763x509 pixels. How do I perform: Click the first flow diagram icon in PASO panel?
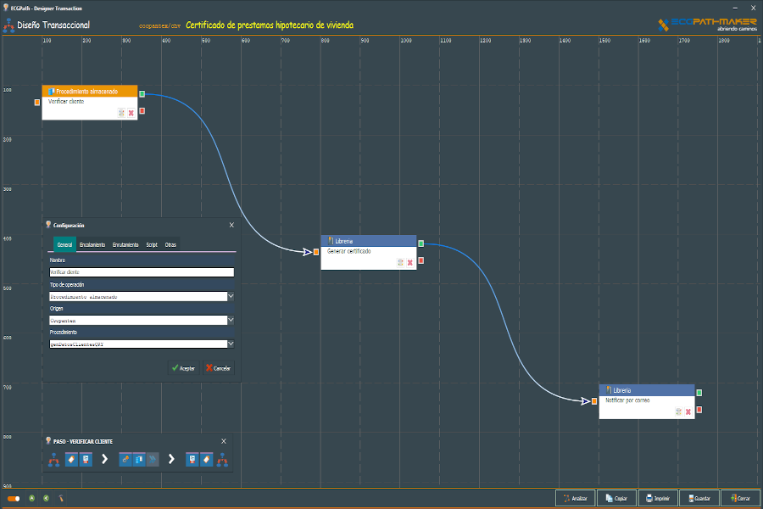[x=53, y=460]
